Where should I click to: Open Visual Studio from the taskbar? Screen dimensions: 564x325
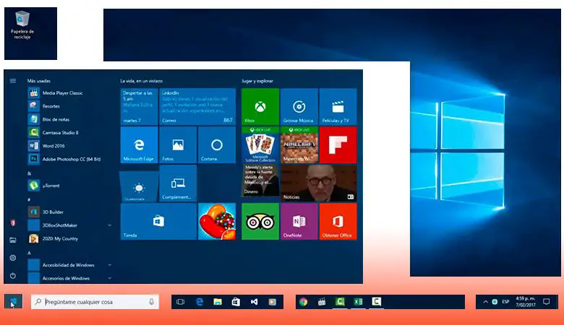(x=254, y=302)
